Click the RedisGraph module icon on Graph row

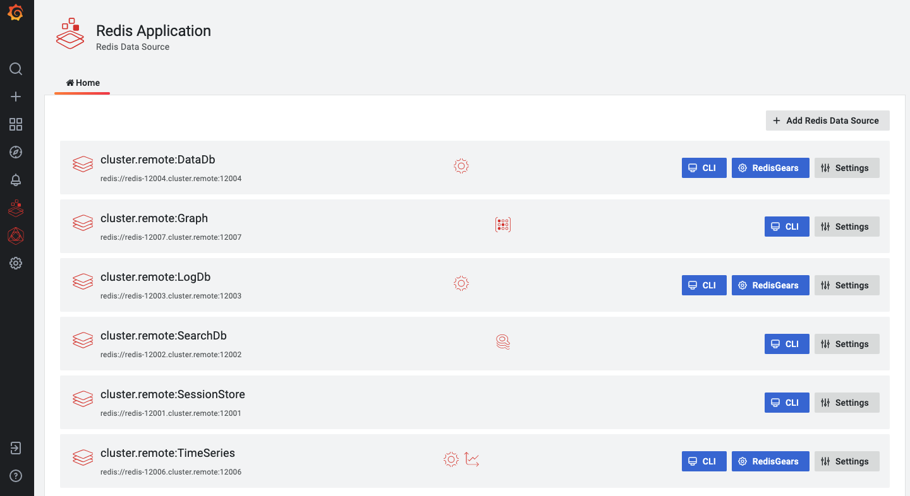pos(503,224)
